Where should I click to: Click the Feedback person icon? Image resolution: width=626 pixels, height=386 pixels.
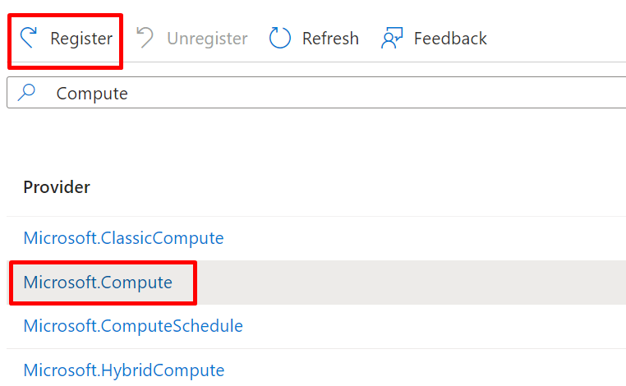392,38
